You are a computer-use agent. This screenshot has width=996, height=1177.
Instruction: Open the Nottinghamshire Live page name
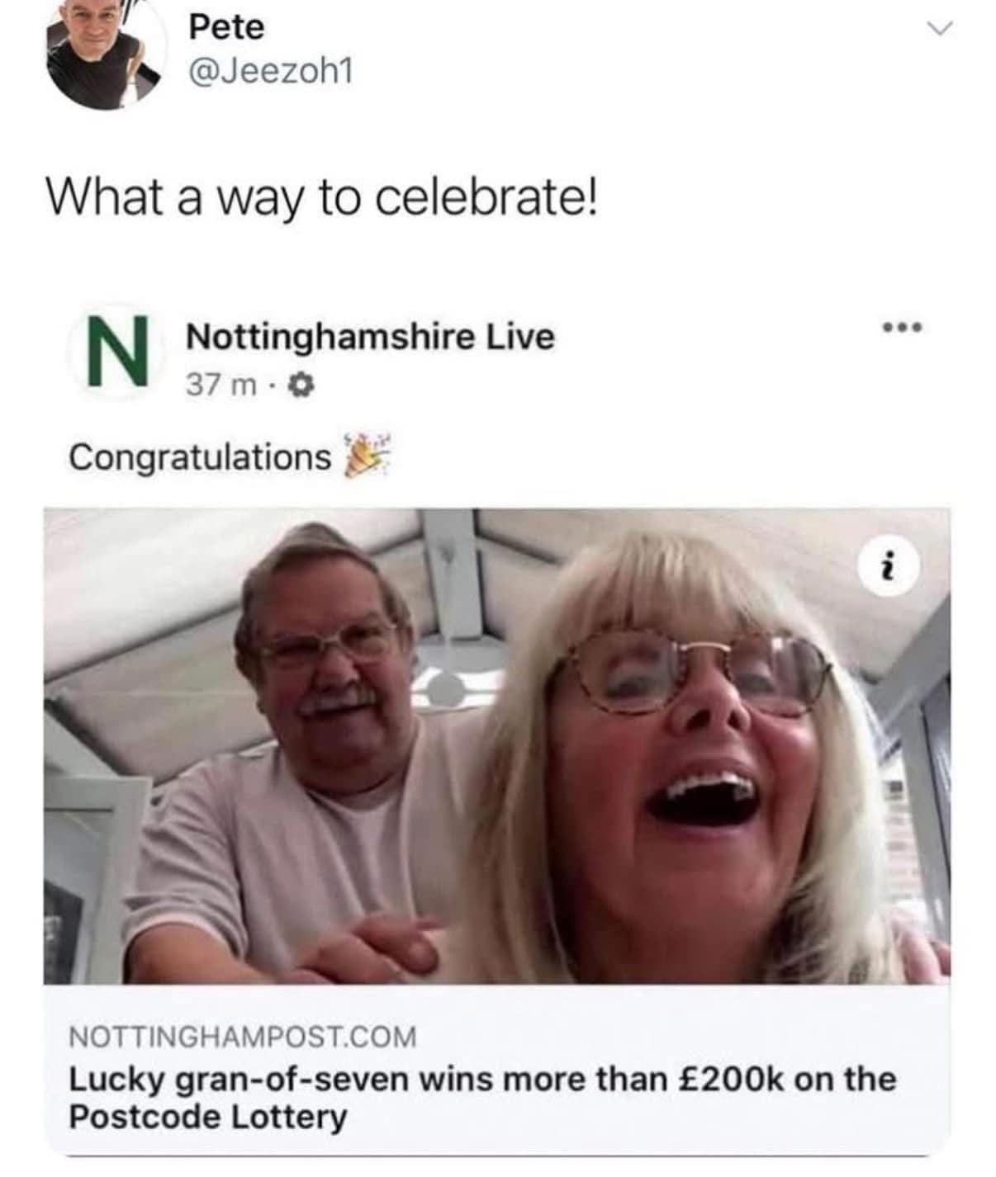coord(371,337)
